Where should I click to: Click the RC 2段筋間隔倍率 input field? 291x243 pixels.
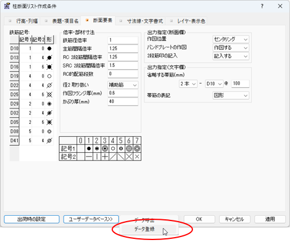pyautogui.click(x=123, y=57)
